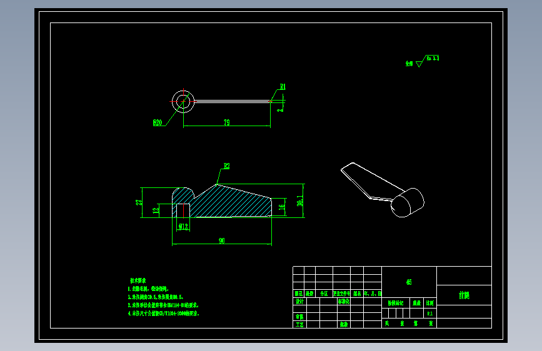Select technical requirement note line 1
This screenshot has height=351, width=542.
click(148, 289)
